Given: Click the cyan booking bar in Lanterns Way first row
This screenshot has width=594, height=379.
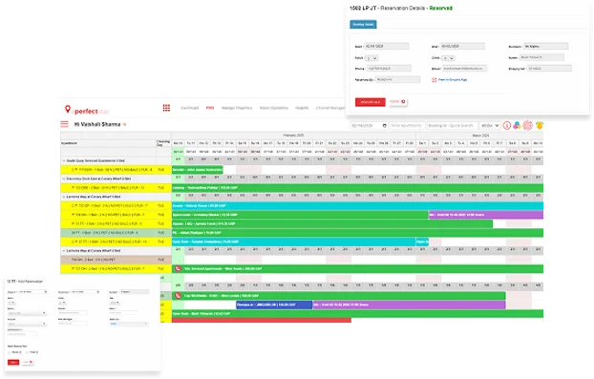Looking at the screenshot, I should [357, 206].
